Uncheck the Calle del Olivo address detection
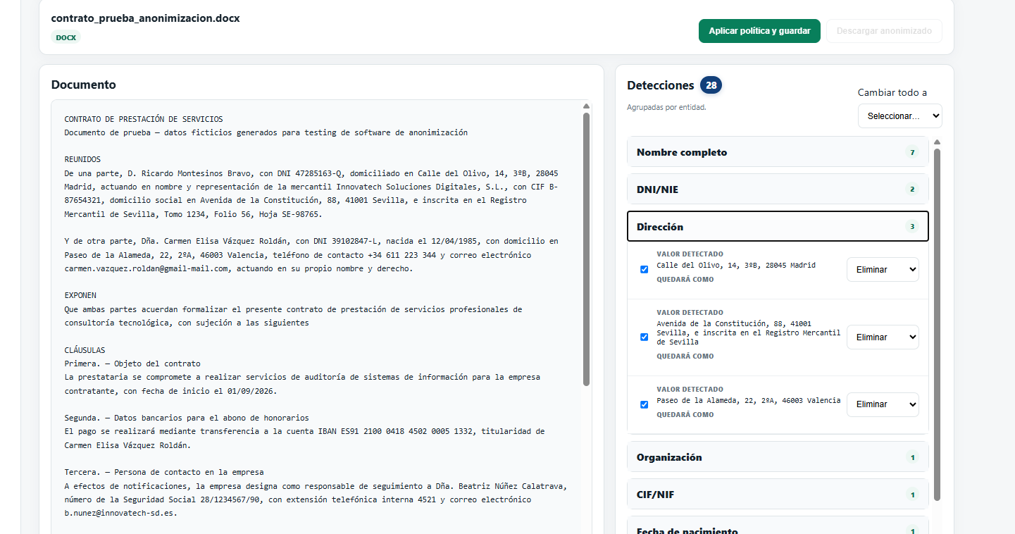 pyautogui.click(x=644, y=269)
